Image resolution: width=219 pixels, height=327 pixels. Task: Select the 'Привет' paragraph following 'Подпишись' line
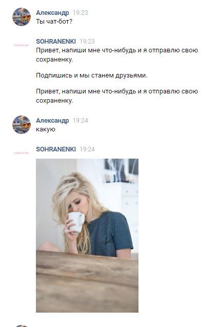click(117, 95)
